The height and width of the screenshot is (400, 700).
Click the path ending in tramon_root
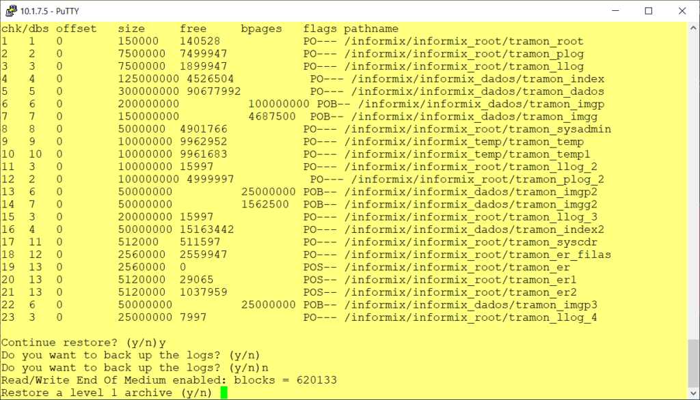pyautogui.click(x=463, y=42)
